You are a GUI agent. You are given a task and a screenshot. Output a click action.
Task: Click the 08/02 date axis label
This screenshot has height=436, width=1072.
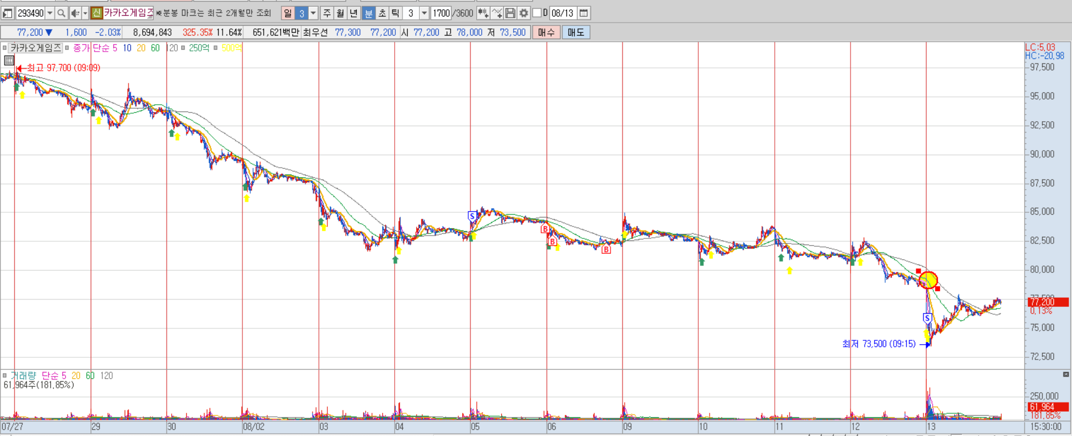click(x=253, y=427)
